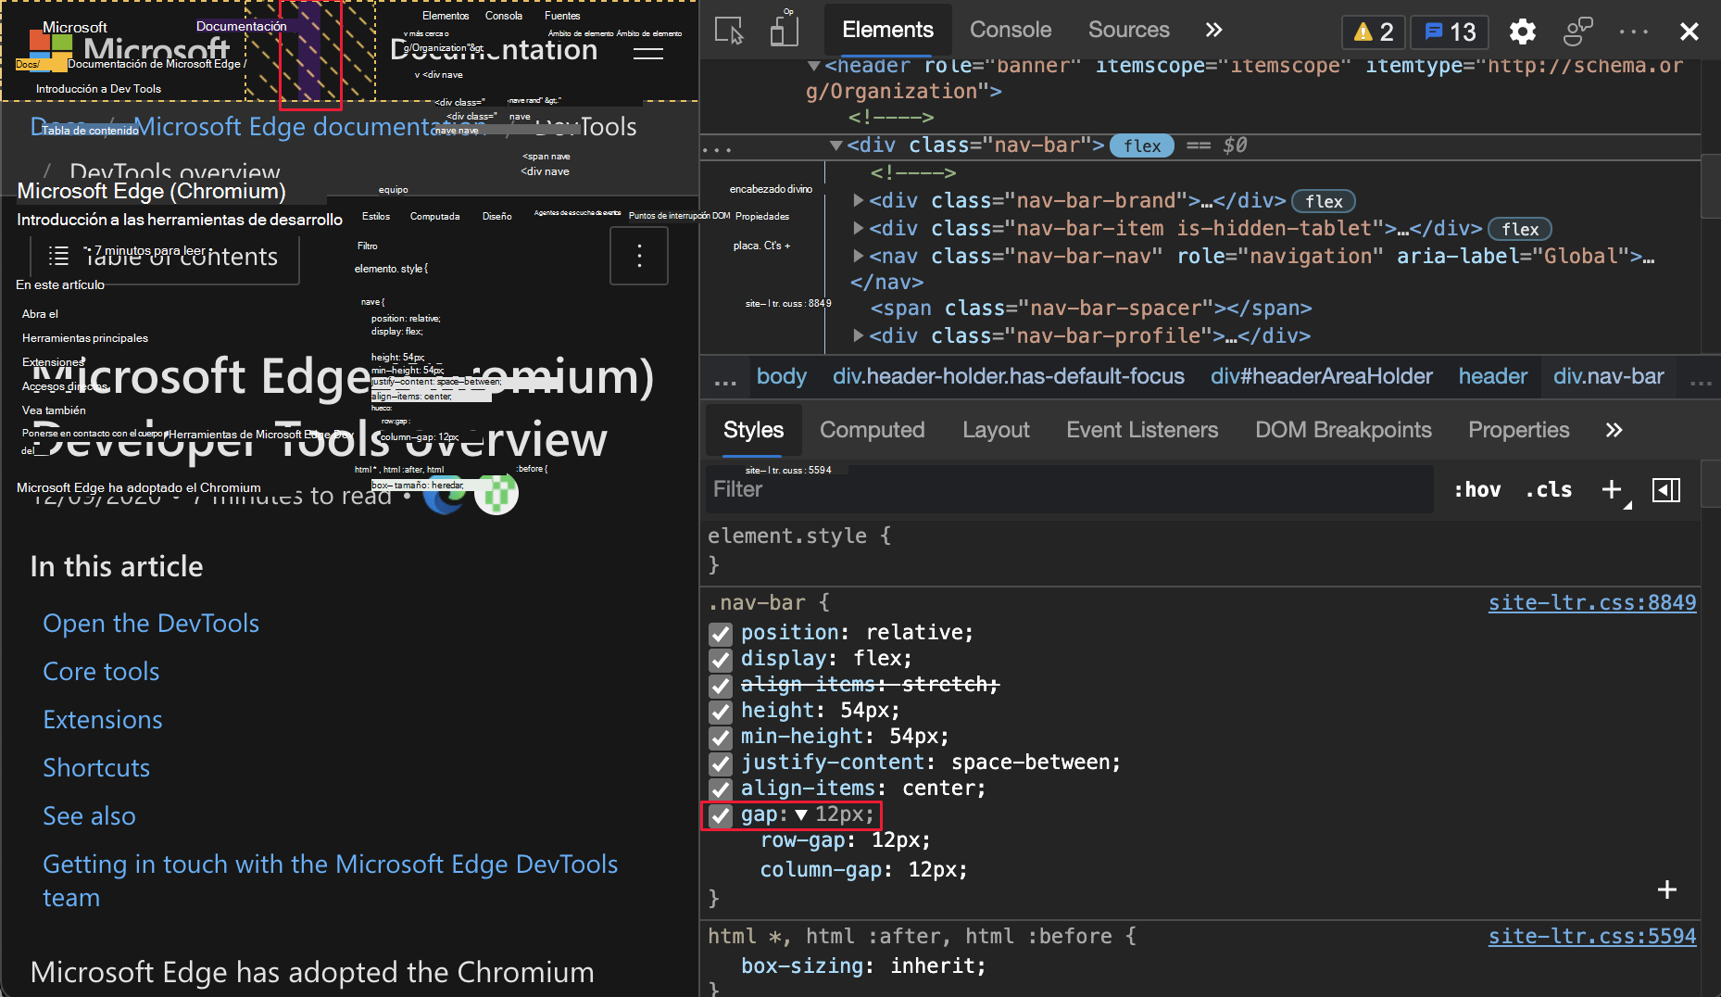Screen dimensions: 1721x997
Task: Switch to the Computed tab
Action: point(872,430)
